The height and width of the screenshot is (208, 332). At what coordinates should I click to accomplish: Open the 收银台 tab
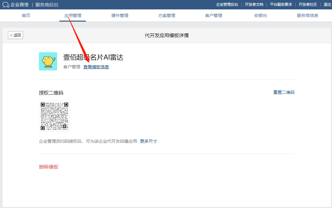pyautogui.click(x=261, y=15)
